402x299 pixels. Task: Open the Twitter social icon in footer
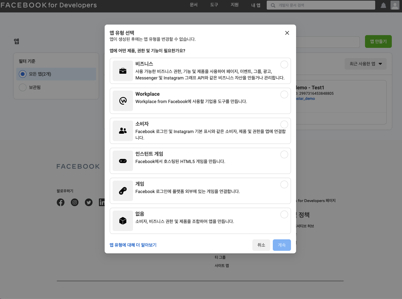(x=89, y=202)
